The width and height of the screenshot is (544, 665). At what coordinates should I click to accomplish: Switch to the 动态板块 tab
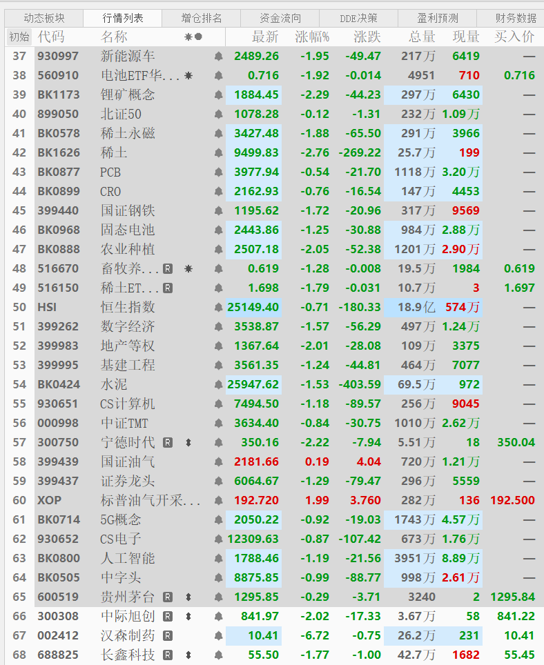[44, 18]
